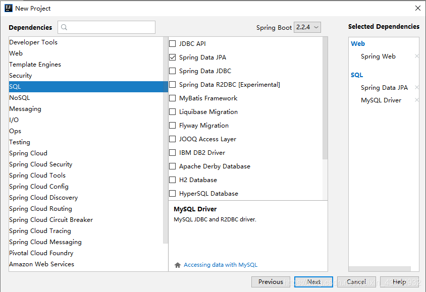Click the search magnifier icon in Dependencies field
This screenshot has height=292, width=426.
point(64,27)
